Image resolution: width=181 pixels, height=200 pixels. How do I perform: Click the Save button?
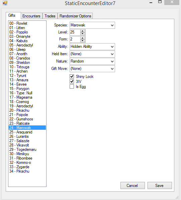[160, 186]
